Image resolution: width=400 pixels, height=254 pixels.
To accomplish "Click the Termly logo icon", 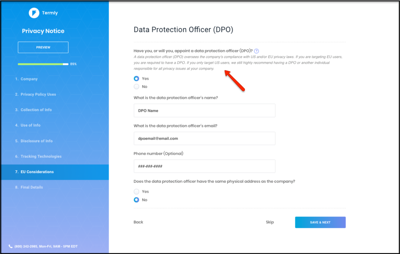I will point(34,13).
